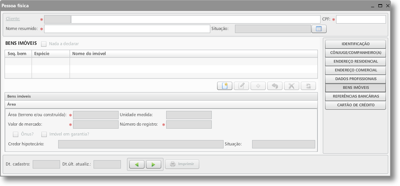This screenshot has width=400, height=186.
Task: Open the DADOS PROFISSIONAIS section
Action: (356, 79)
